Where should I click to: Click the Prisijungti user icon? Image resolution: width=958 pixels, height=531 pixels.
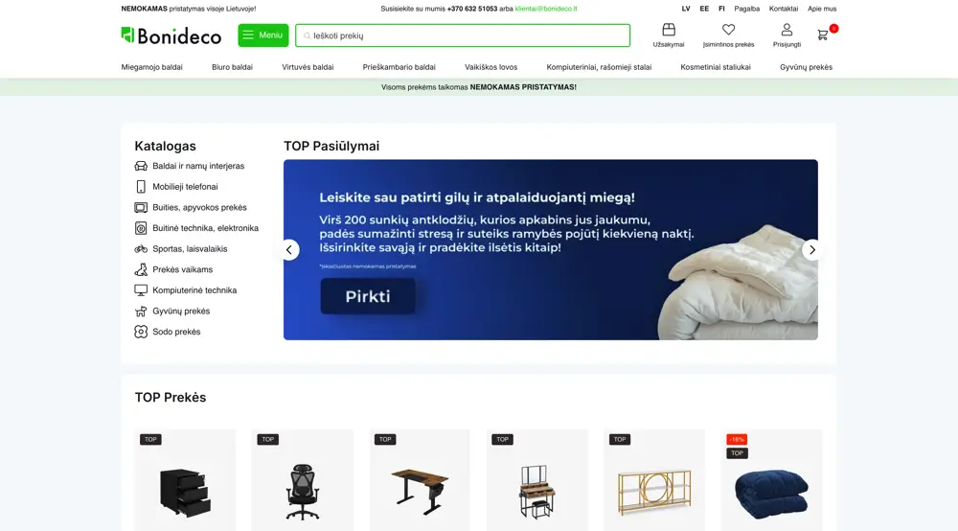tap(787, 30)
